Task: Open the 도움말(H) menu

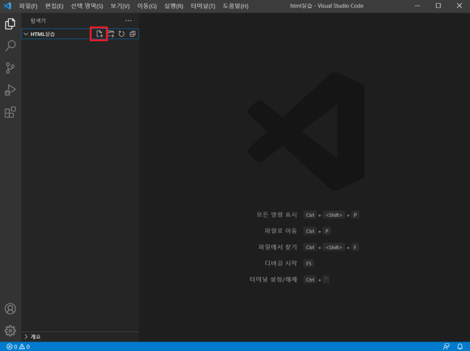Action: click(x=235, y=6)
